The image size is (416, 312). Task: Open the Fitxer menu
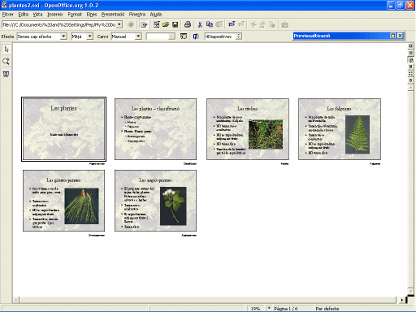(7, 15)
